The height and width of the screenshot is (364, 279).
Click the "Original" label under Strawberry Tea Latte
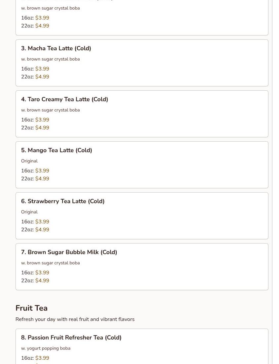tap(29, 212)
